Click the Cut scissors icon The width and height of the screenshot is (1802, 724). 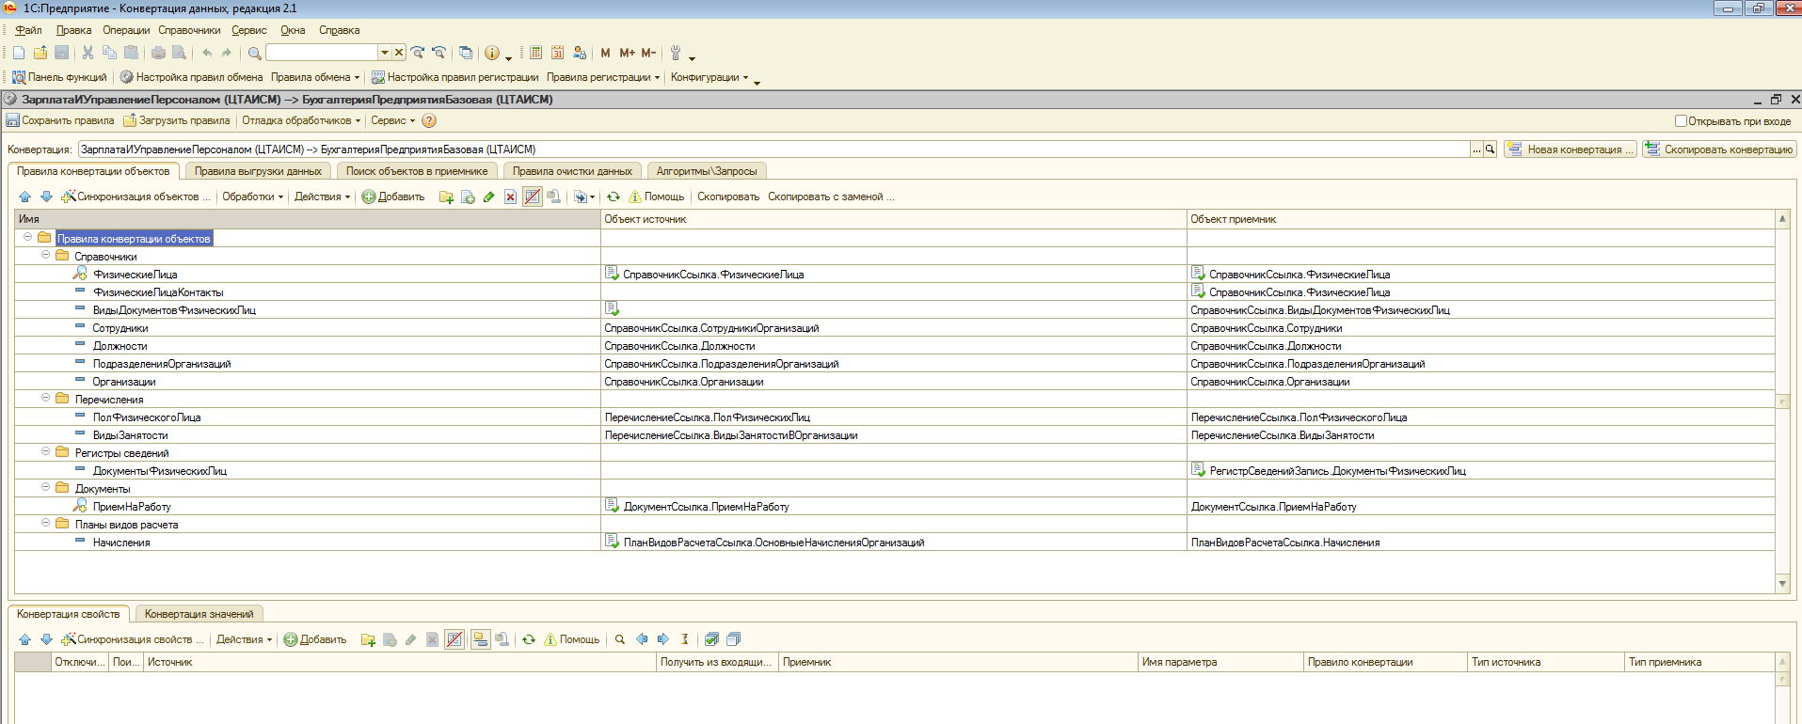click(88, 53)
